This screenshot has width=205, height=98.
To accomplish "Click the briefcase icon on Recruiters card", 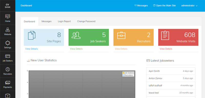I will click(121, 35).
